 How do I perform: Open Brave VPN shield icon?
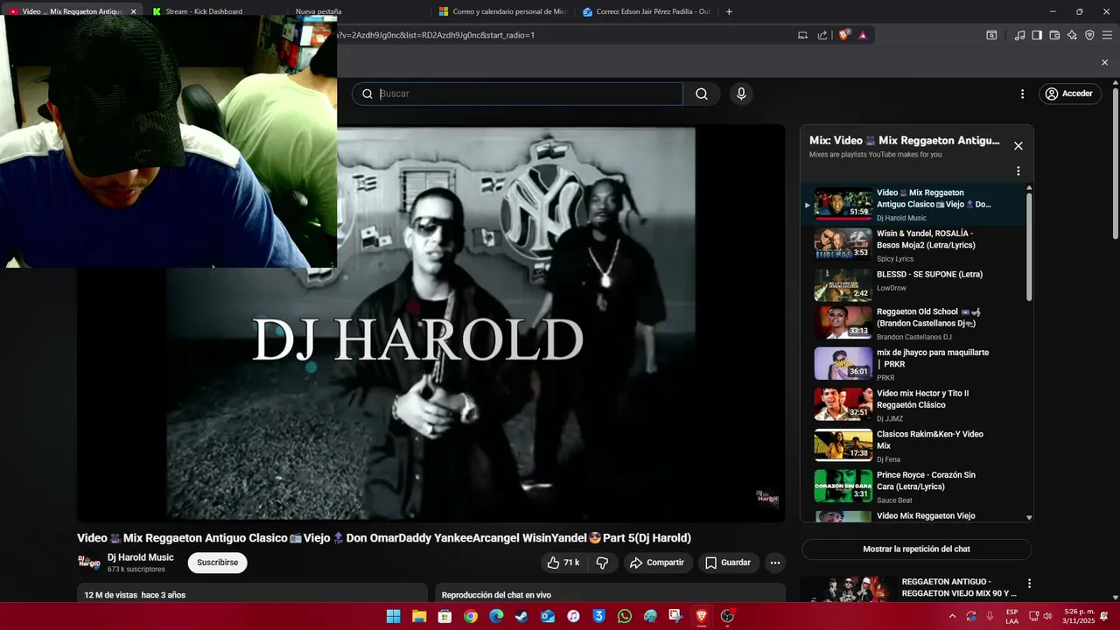click(x=1089, y=35)
